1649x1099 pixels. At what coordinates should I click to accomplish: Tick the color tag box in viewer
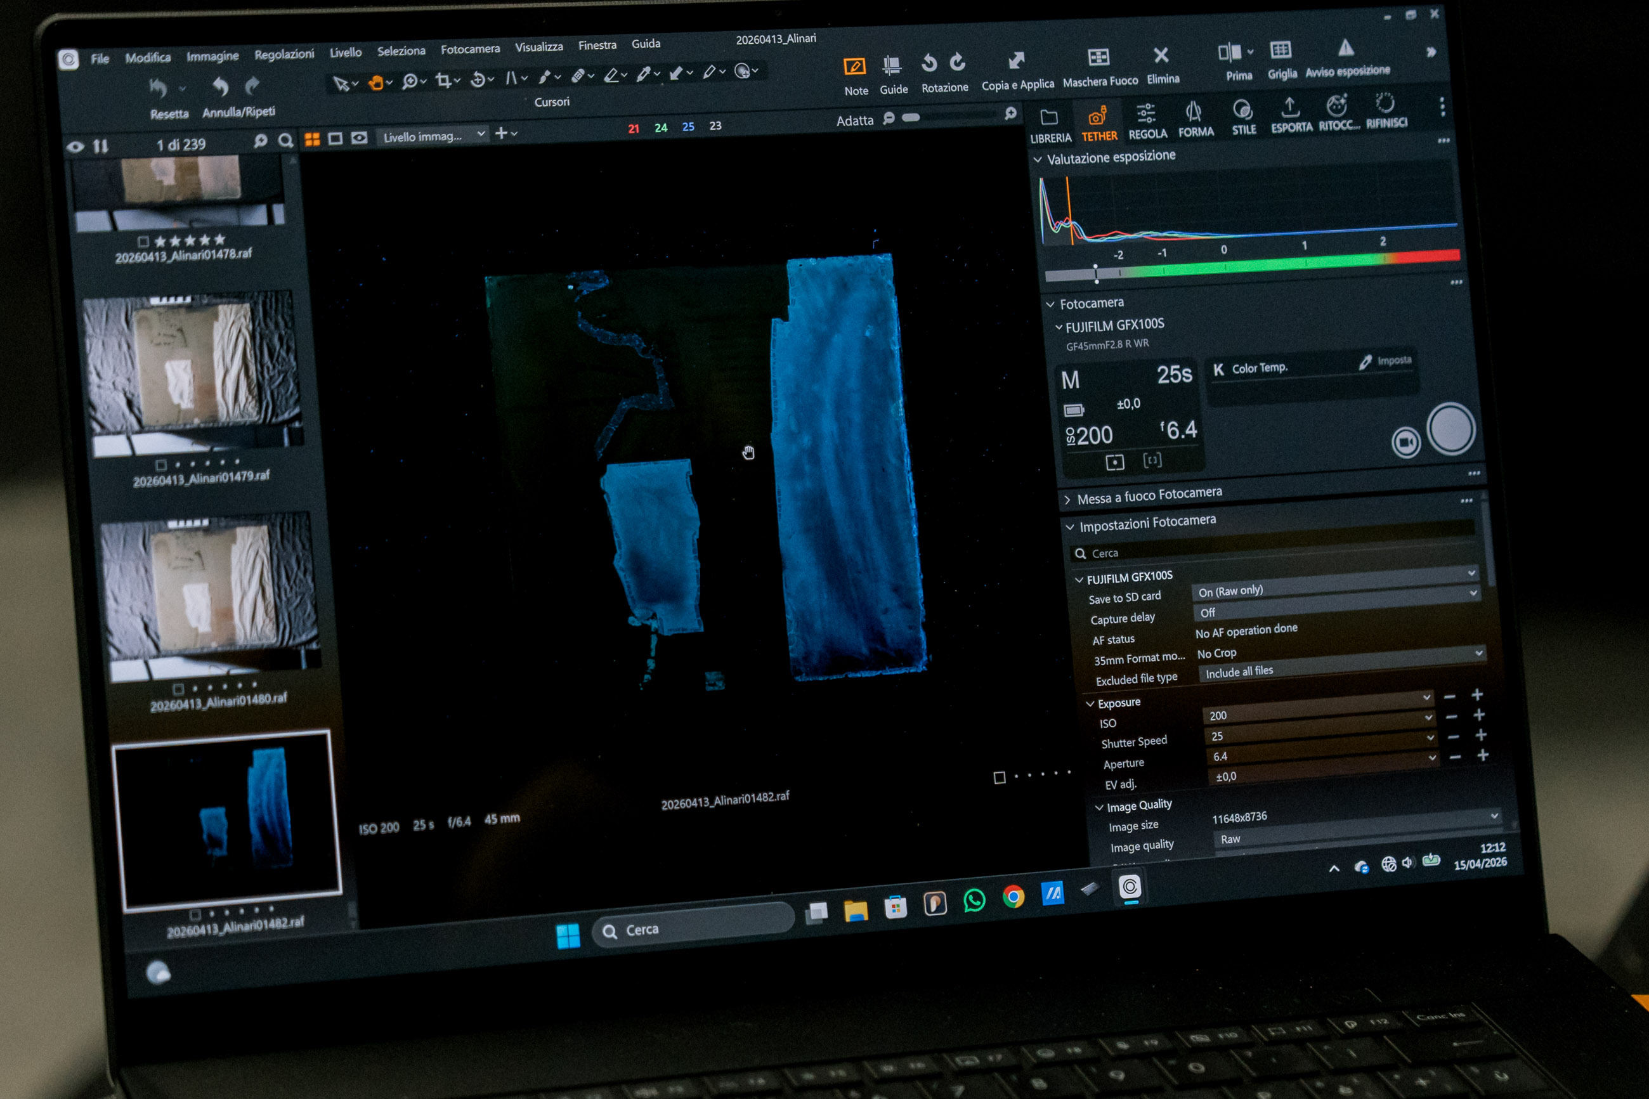tap(1000, 777)
